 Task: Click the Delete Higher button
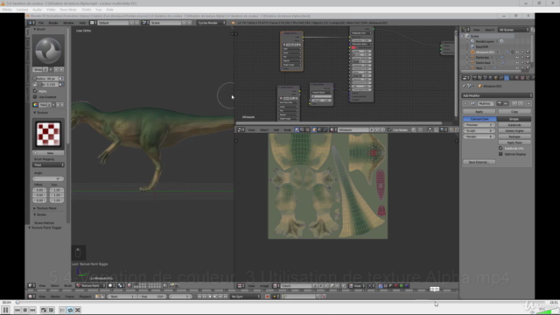514,130
